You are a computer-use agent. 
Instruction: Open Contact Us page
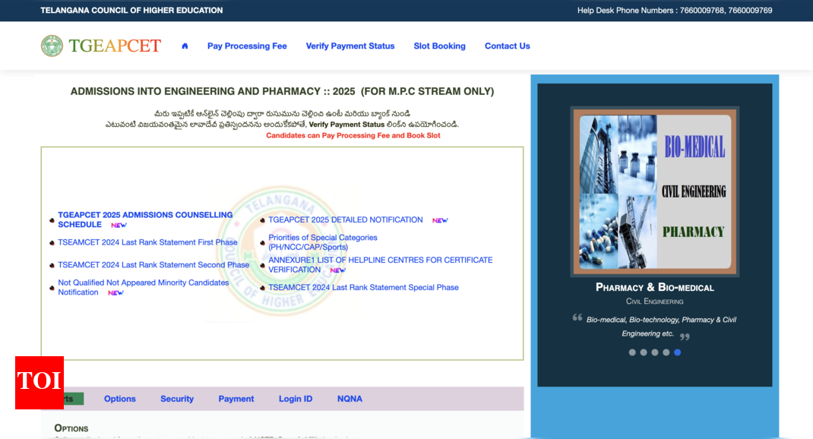point(507,46)
